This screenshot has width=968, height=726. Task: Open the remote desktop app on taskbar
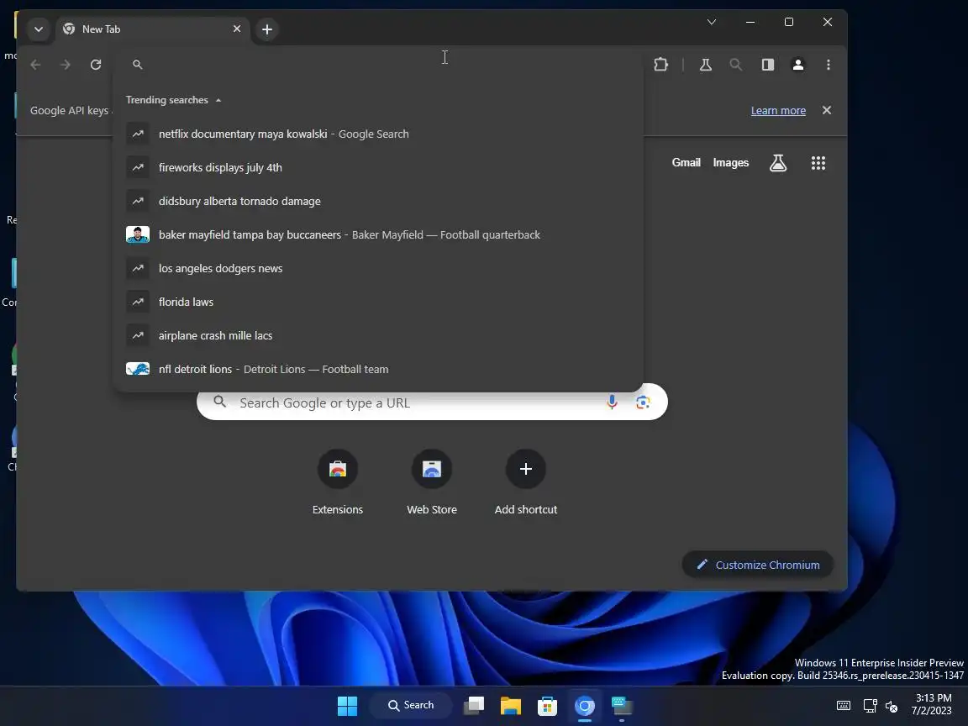pyautogui.click(x=622, y=706)
